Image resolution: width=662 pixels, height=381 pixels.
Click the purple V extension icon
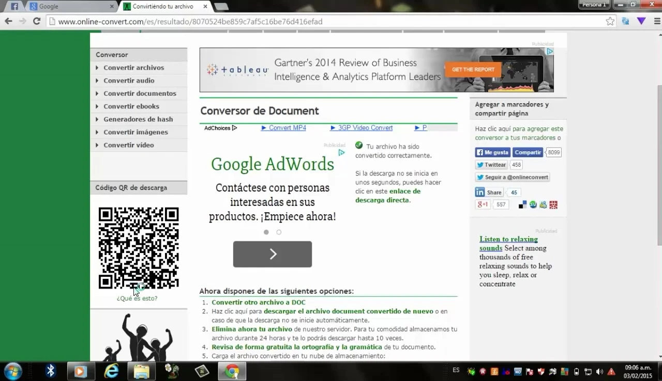[641, 21]
